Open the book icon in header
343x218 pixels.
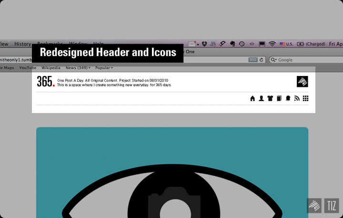(x=279, y=99)
